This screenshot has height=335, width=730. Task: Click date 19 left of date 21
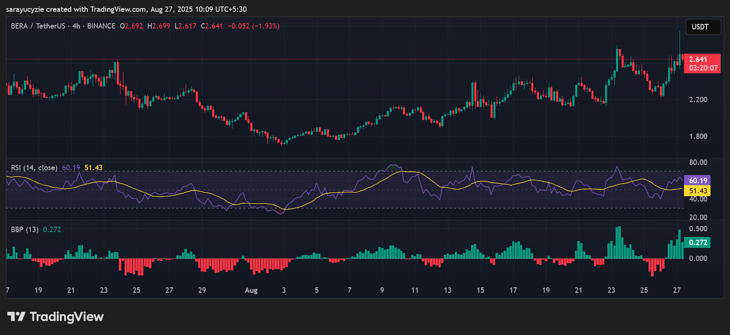[38, 290]
